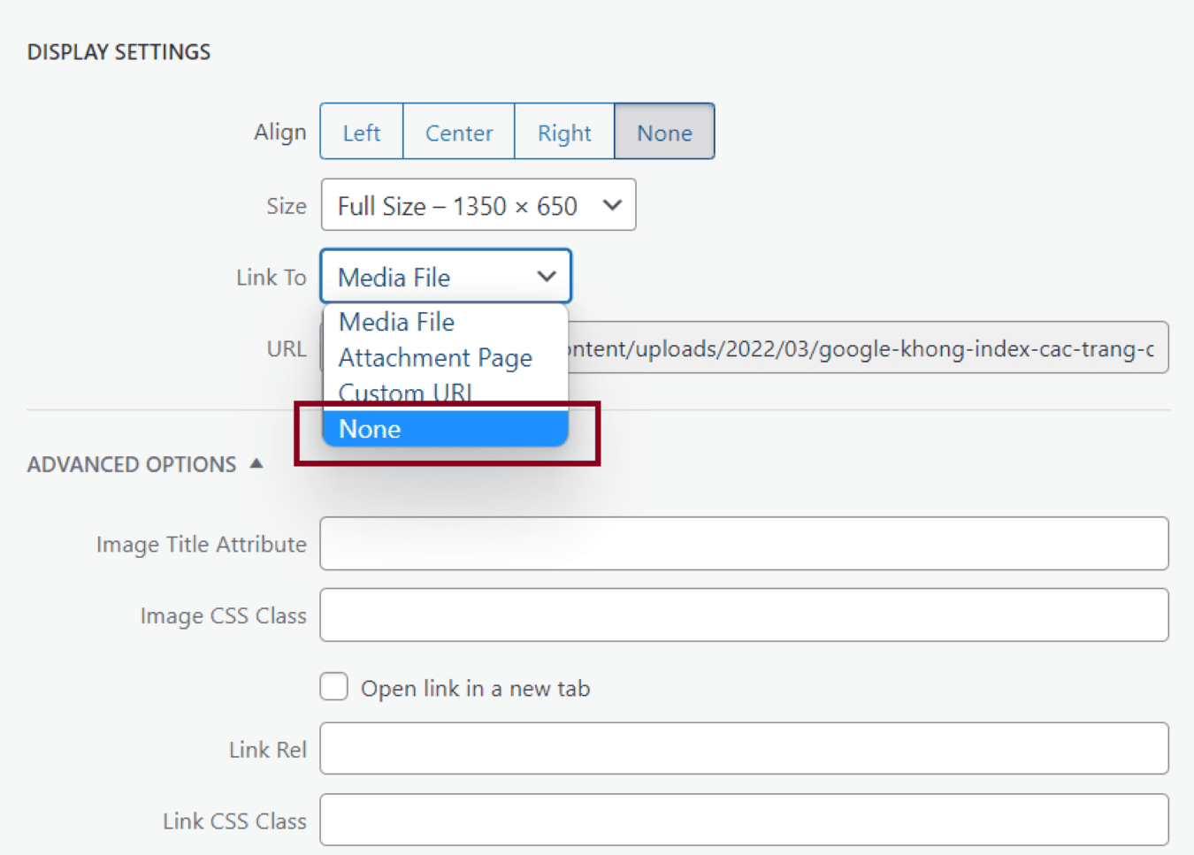Collapse the Advanced Options triangle arrow
The width and height of the screenshot is (1194, 855).
coord(256,463)
